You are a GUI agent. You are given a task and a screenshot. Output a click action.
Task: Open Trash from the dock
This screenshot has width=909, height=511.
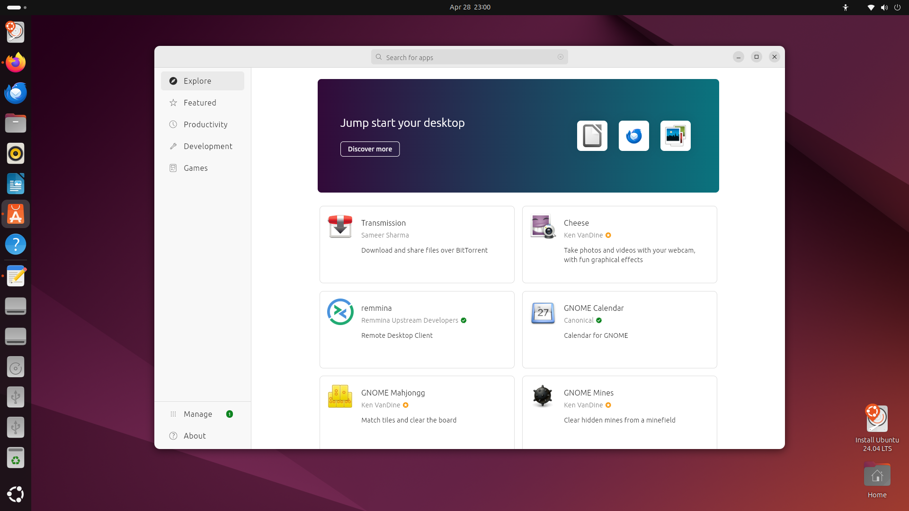[x=16, y=458]
